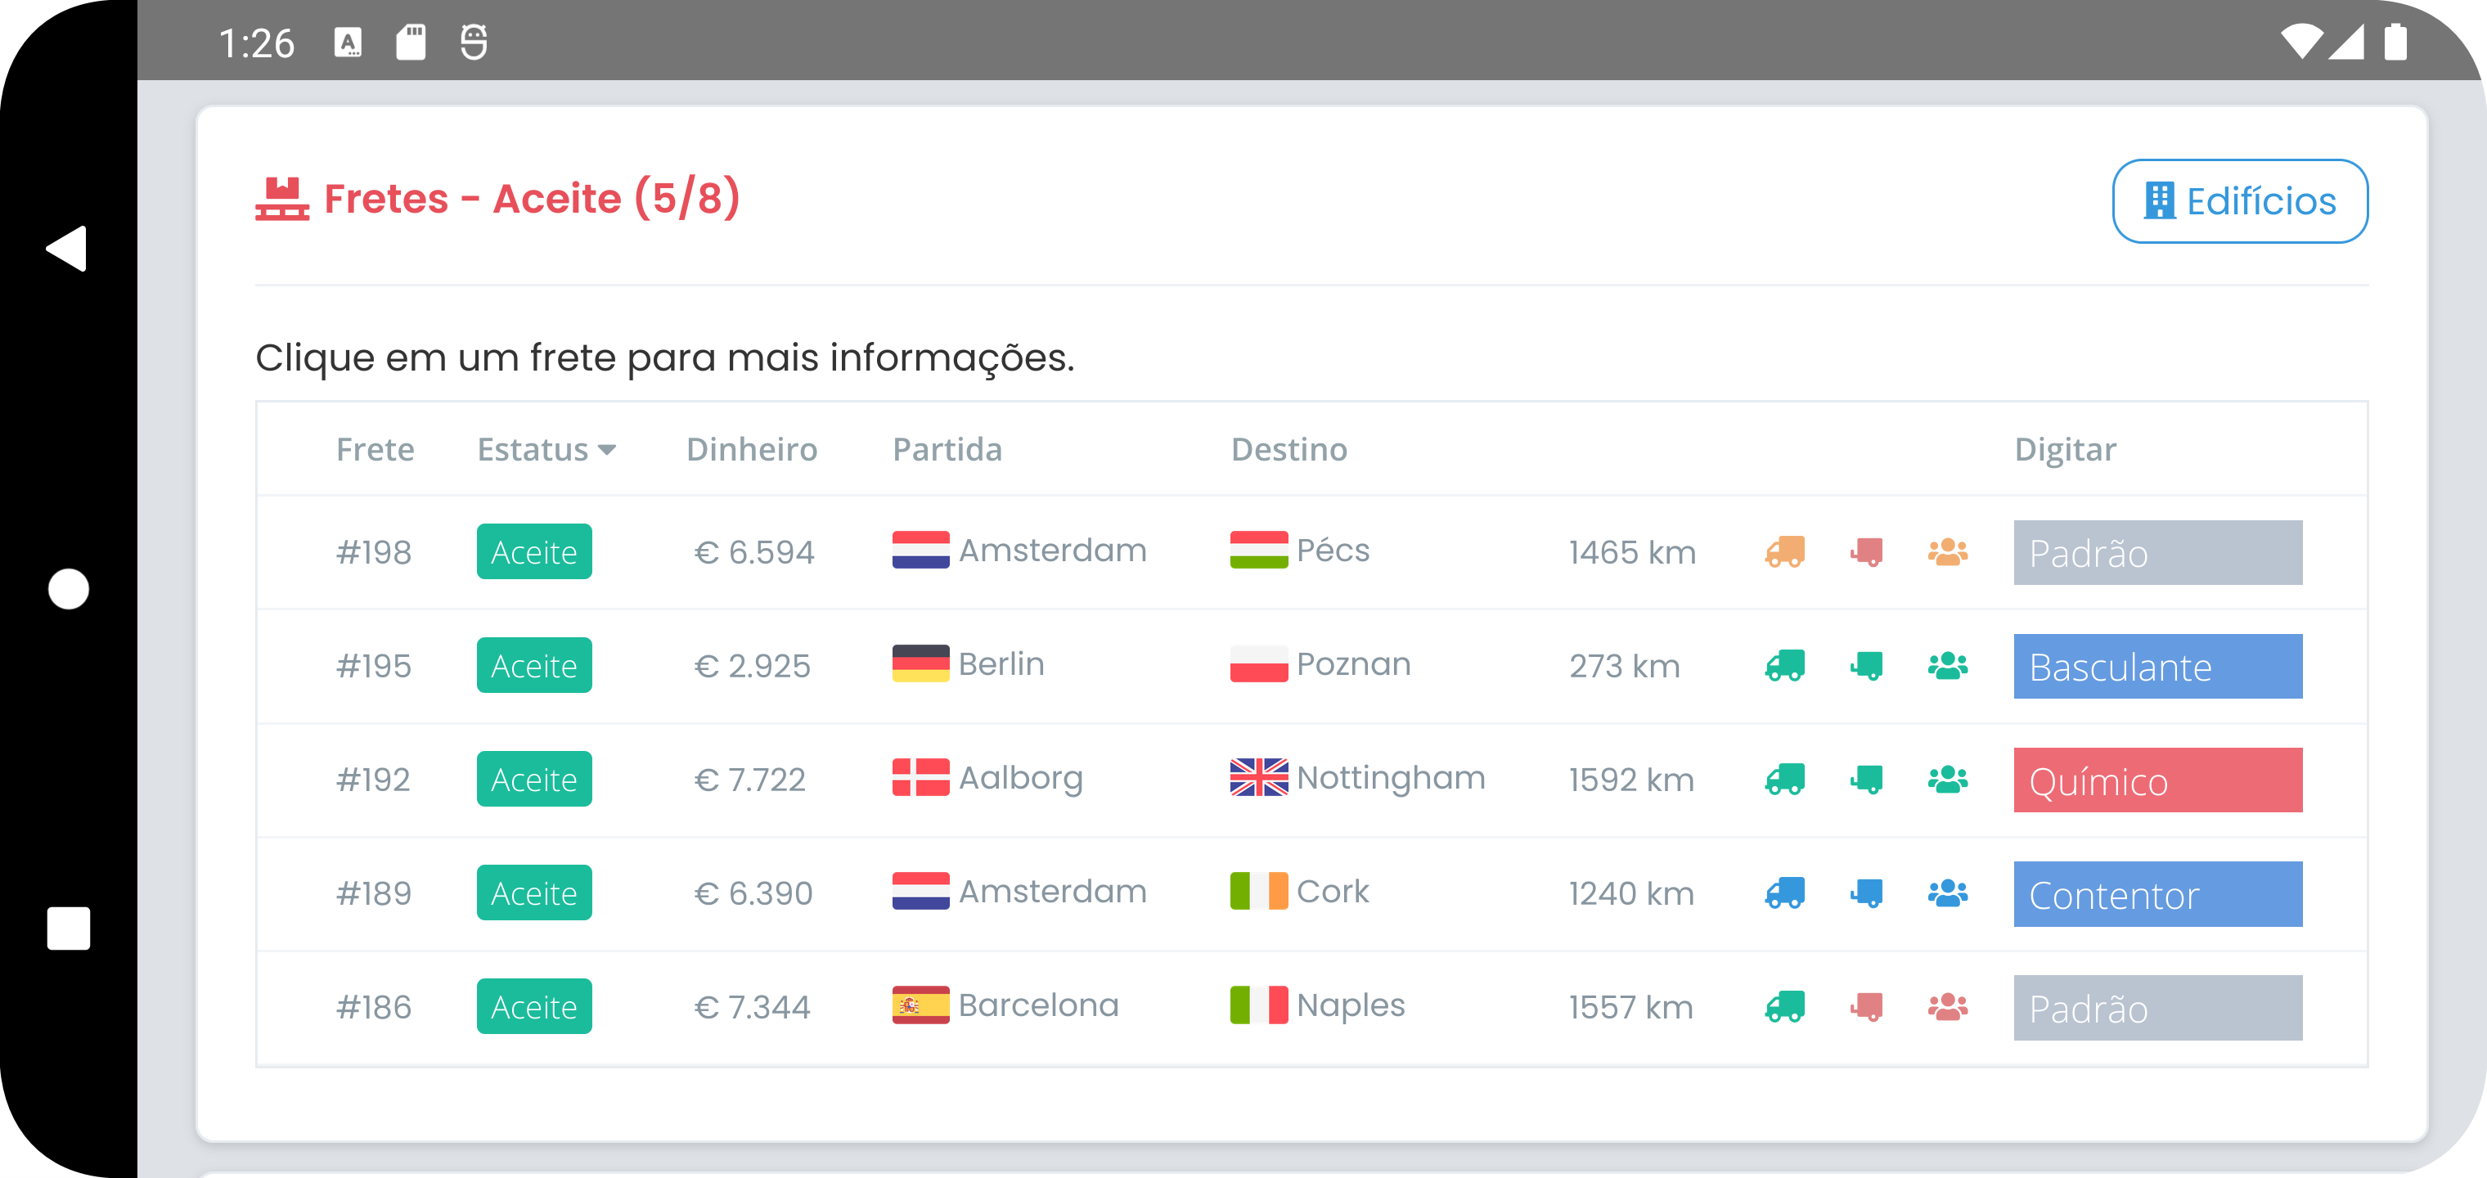Select the red Químico type tag
The width and height of the screenshot is (2487, 1178).
coord(2156,780)
